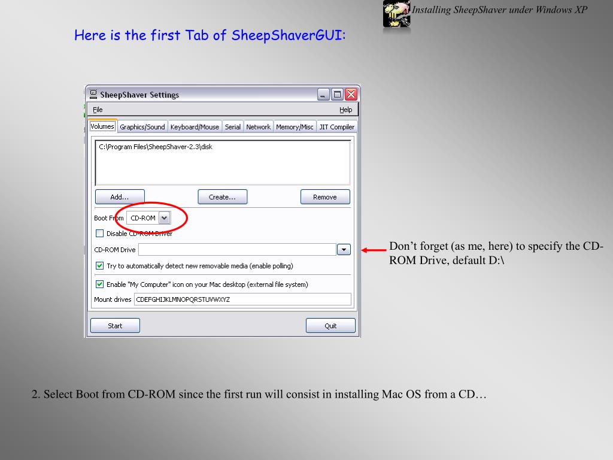Click the Mount drives input field
The width and height of the screenshot is (613, 460).
tap(242, 299)
